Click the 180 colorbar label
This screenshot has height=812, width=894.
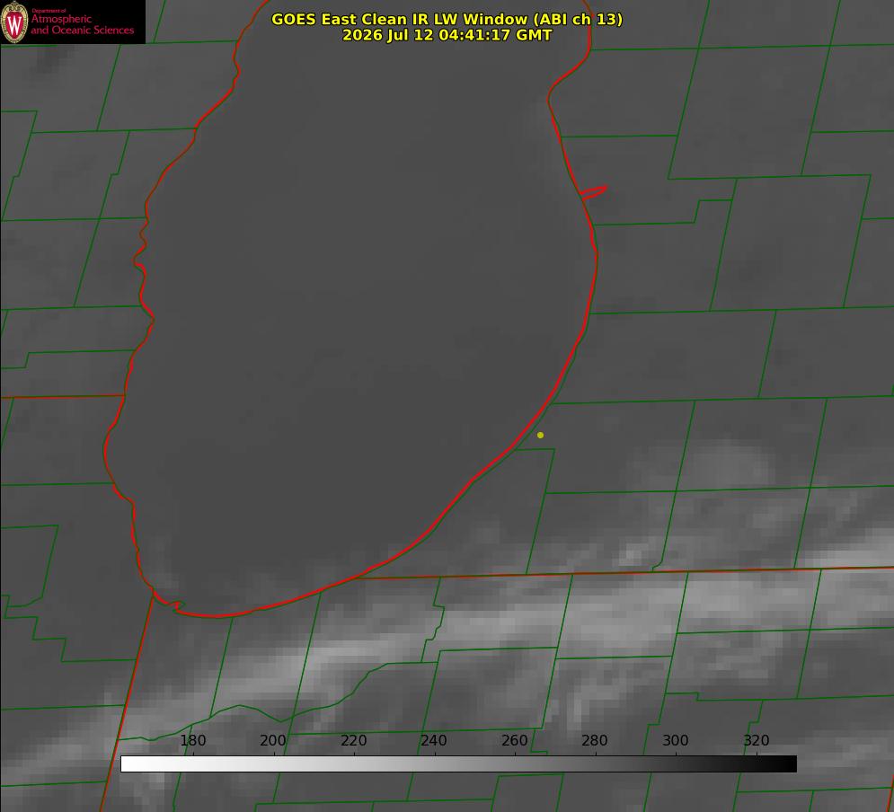click(x=192, y=740)
